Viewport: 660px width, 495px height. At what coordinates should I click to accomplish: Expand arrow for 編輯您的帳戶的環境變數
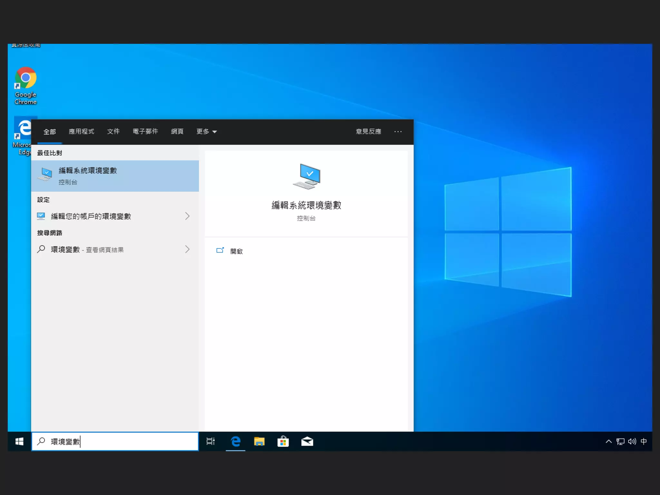pyautogui.click(x=187, y=216)
